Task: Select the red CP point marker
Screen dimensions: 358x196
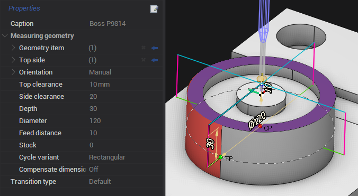Action: 260,126
